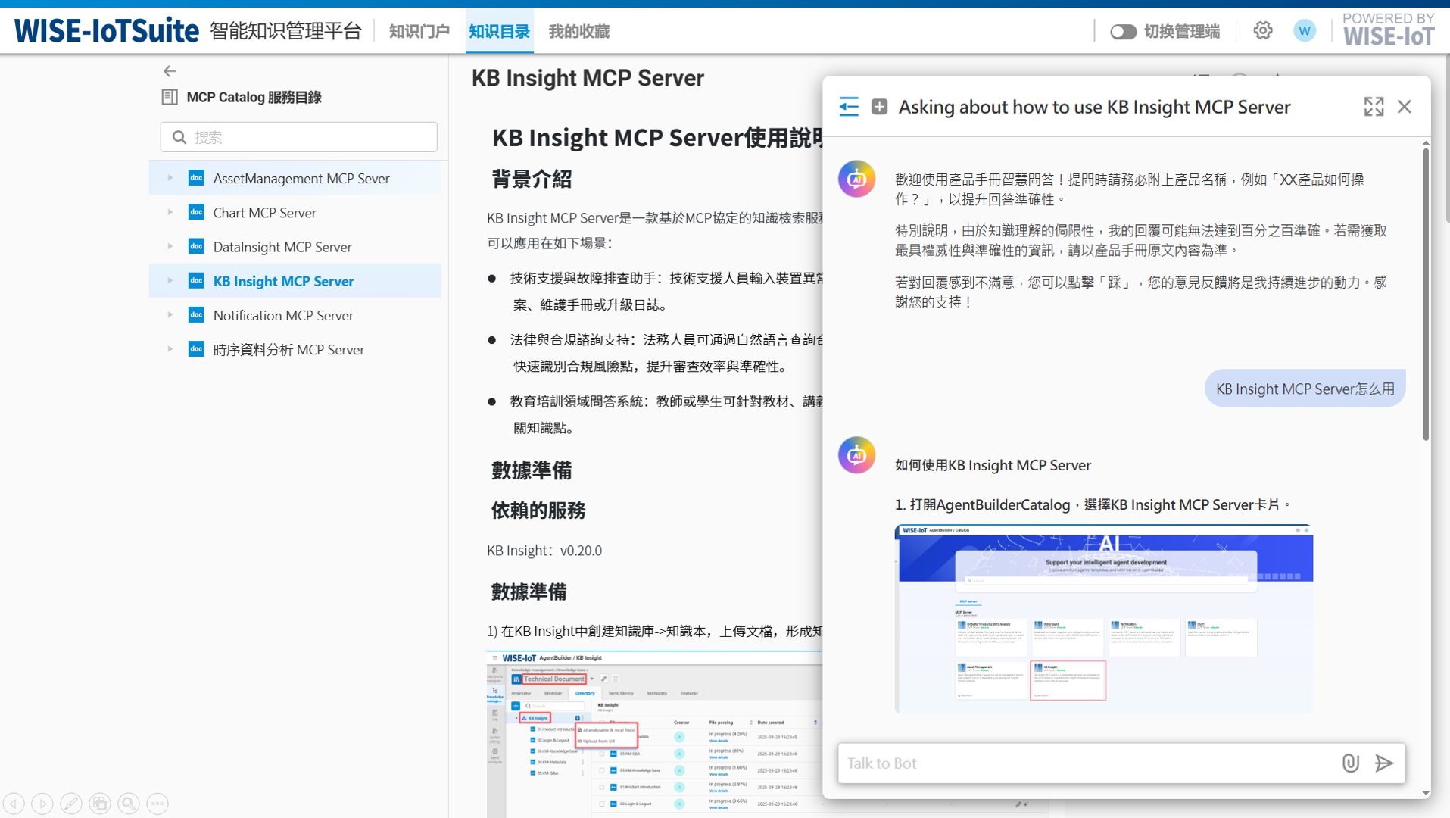
Task: Click the new chat plus icon
Action: (x=879, y=107)
